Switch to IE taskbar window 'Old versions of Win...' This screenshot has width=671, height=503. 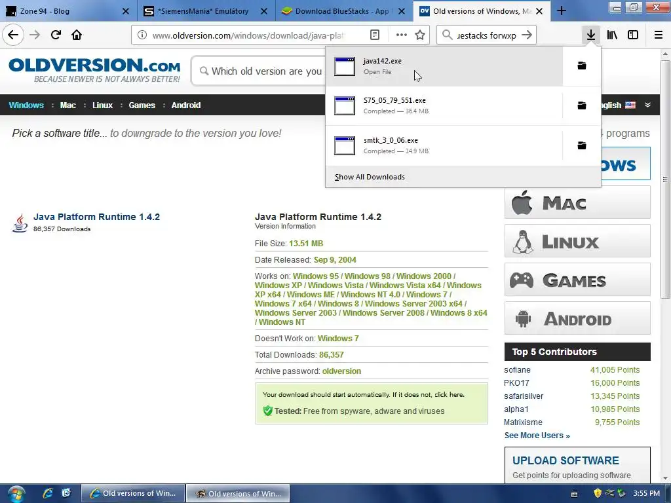133,493
